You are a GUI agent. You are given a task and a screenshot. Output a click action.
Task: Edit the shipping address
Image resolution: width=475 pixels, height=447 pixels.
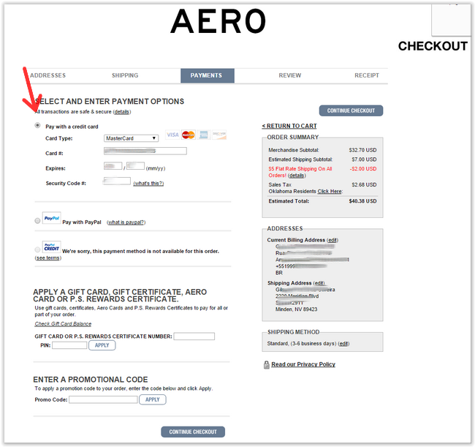319,283
